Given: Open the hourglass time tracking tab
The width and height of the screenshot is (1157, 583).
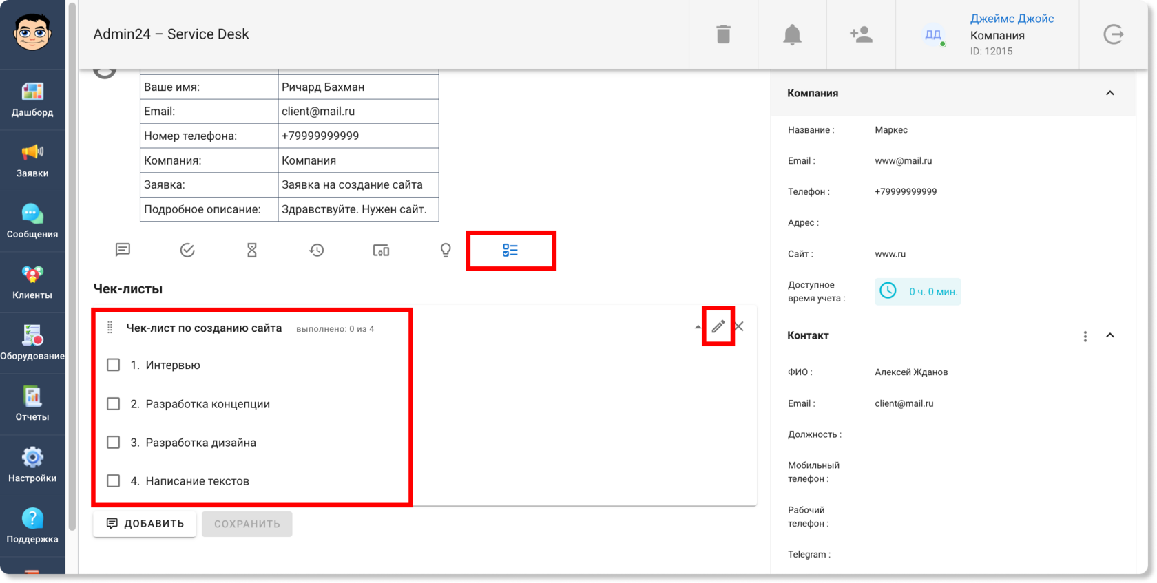Looking at the screenshot, I should (252, 251).
